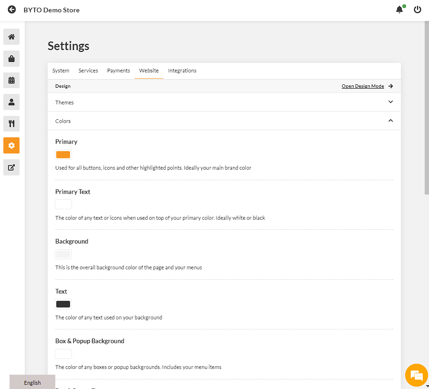Open the Customers person icon
The image size is (429, 389).
click(x=11, y=102)
